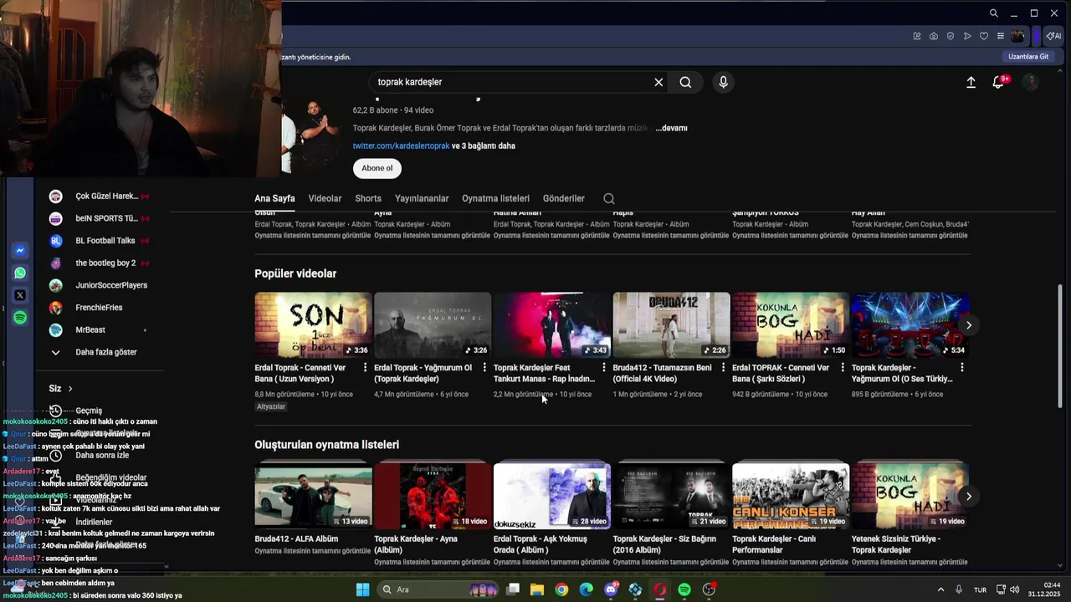Search within channel using the magnifier icon
The width and height of the screenshot is (1071, 602).
[609, 199]
